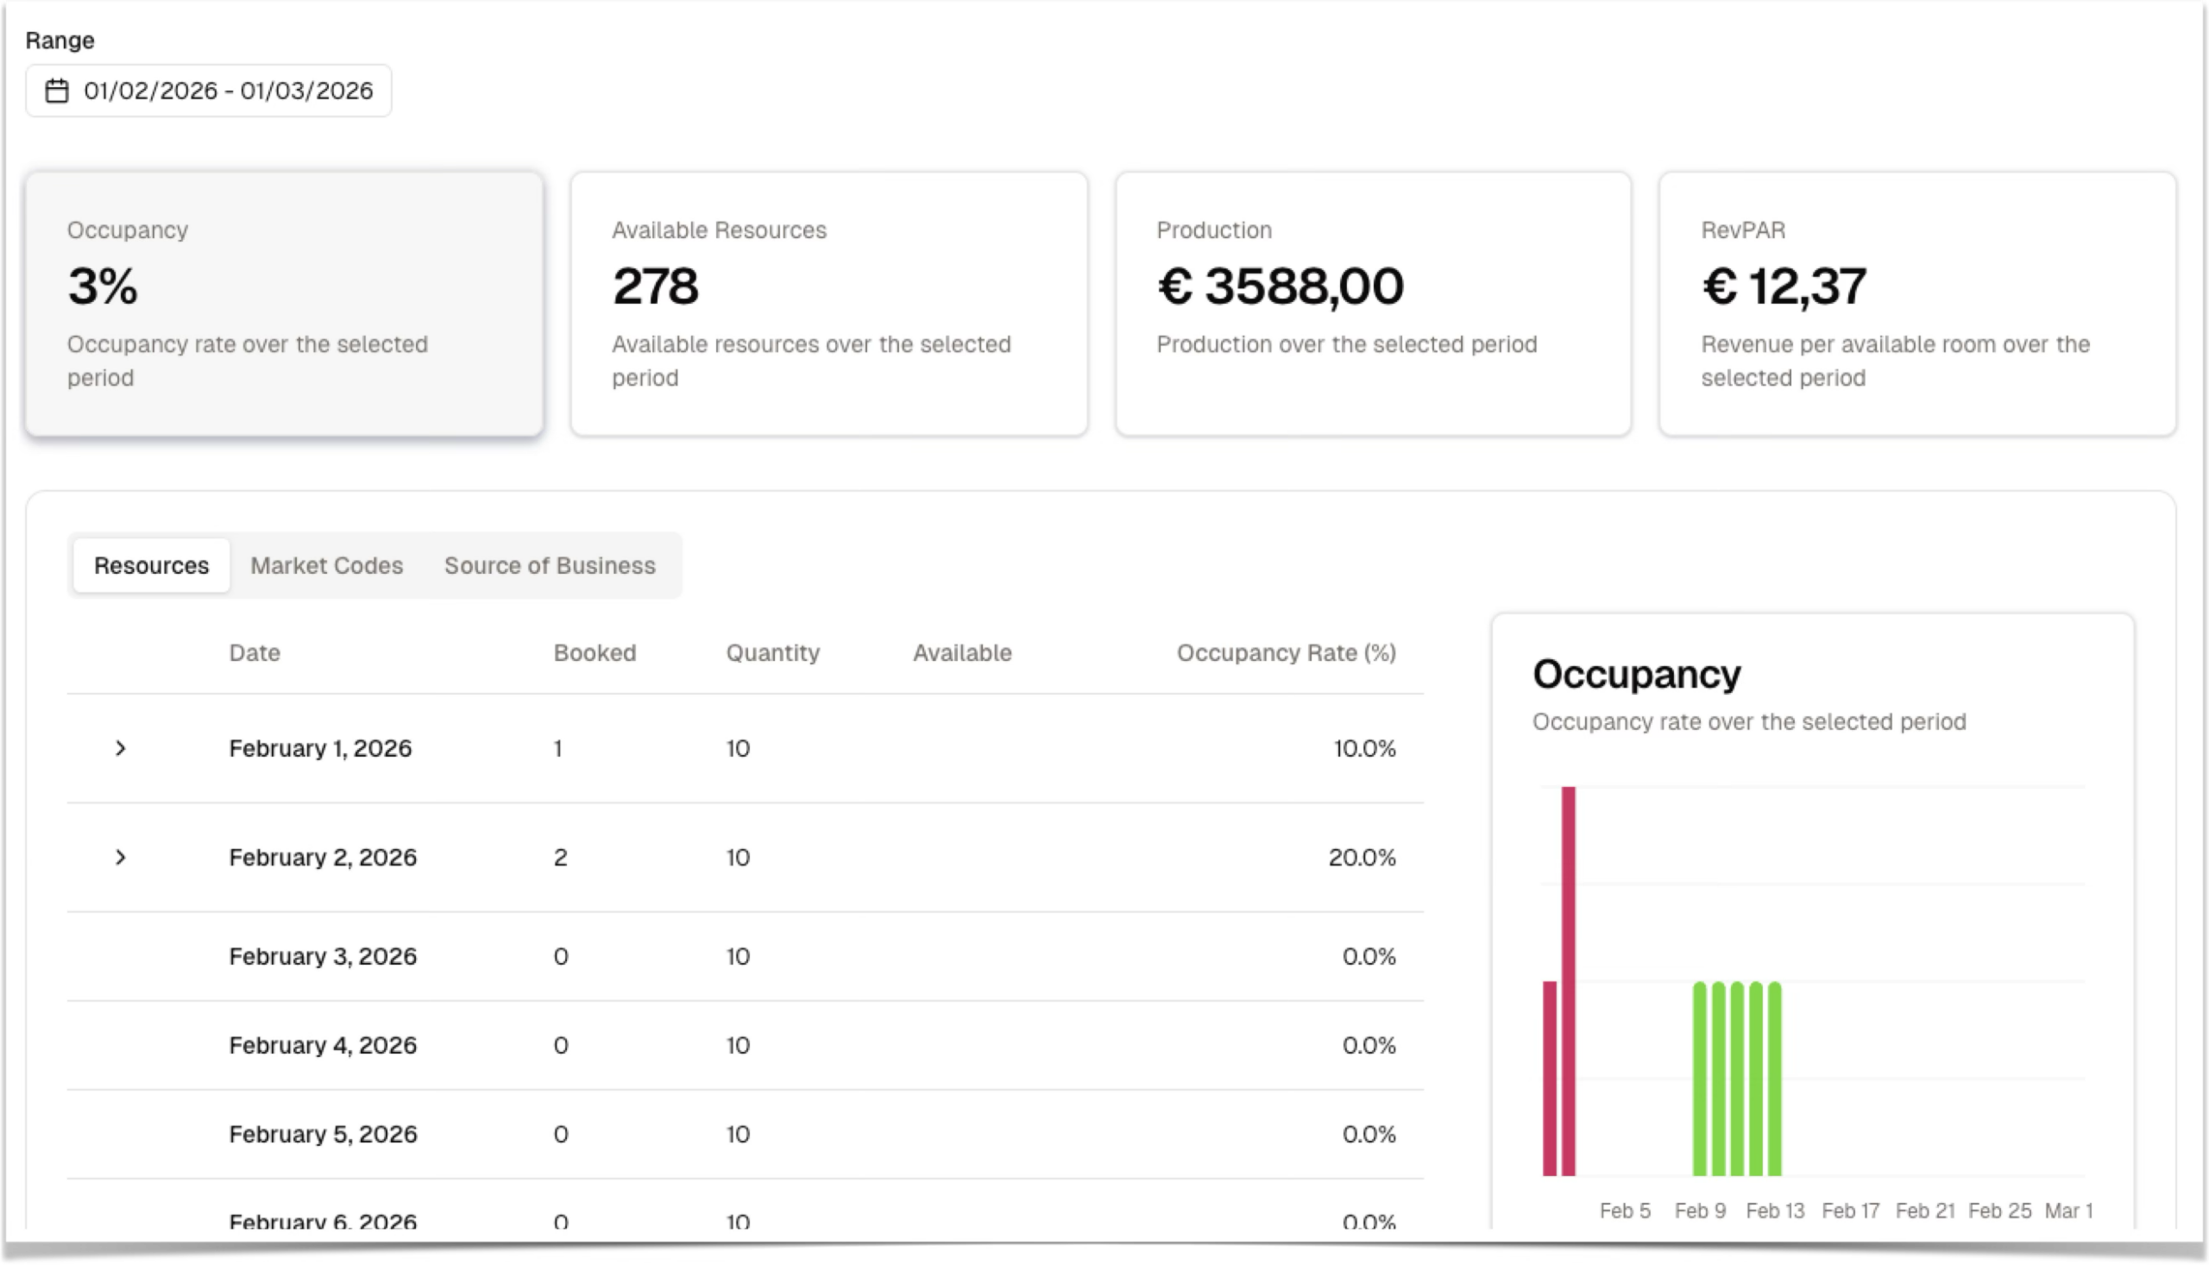Expand the February 2, 2026 row chevron
The image size is (2209, 1265).
click(x=121, y=858)
